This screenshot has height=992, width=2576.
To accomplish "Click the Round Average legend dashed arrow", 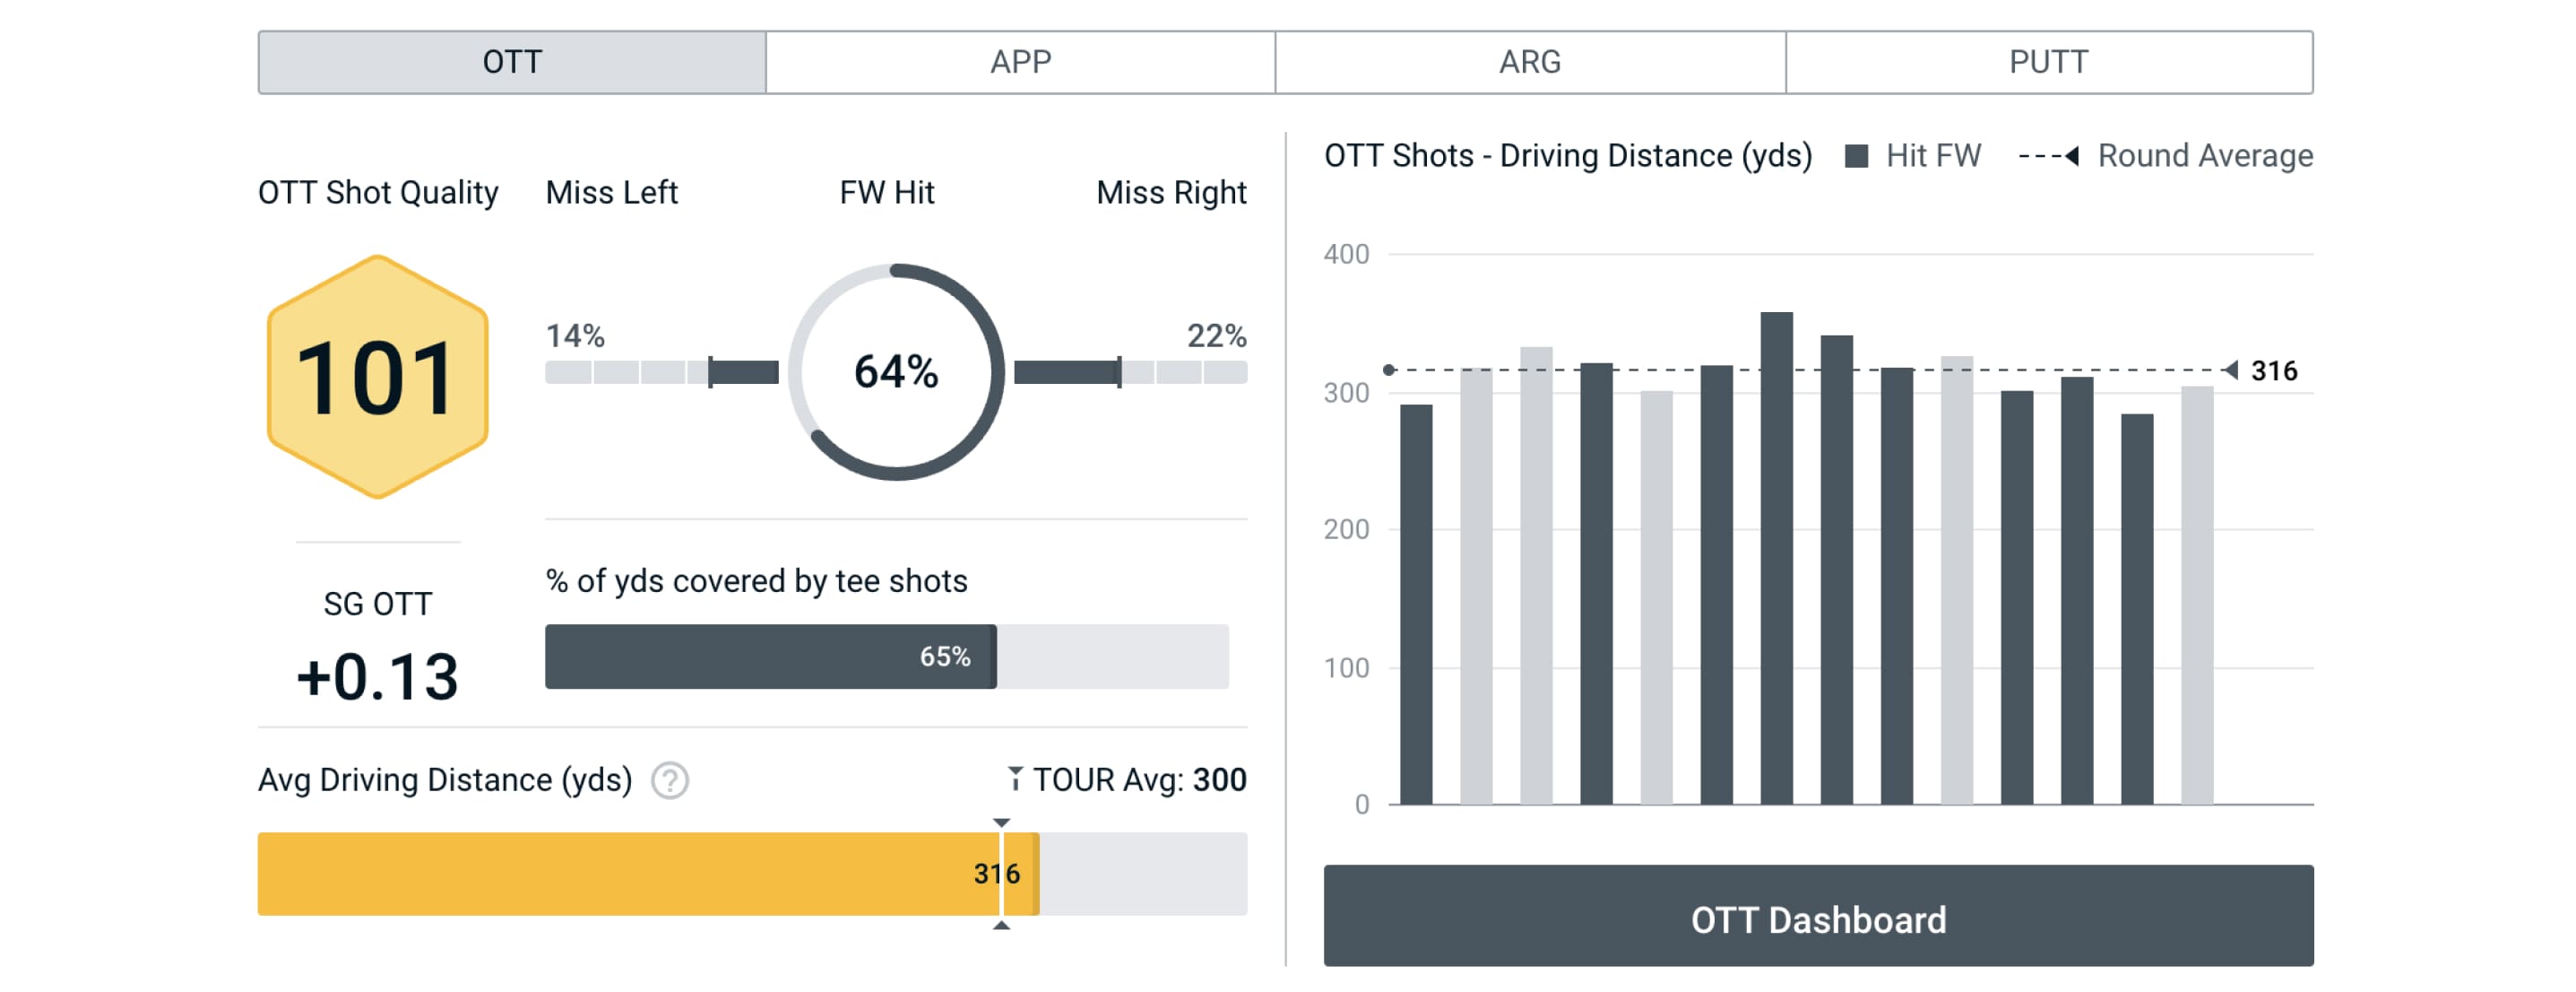I will (x=2049, y=156).
